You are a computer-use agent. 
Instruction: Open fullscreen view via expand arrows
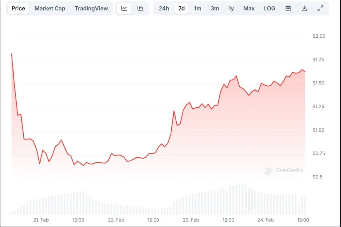pyautogui.click(x=320, y=8)
